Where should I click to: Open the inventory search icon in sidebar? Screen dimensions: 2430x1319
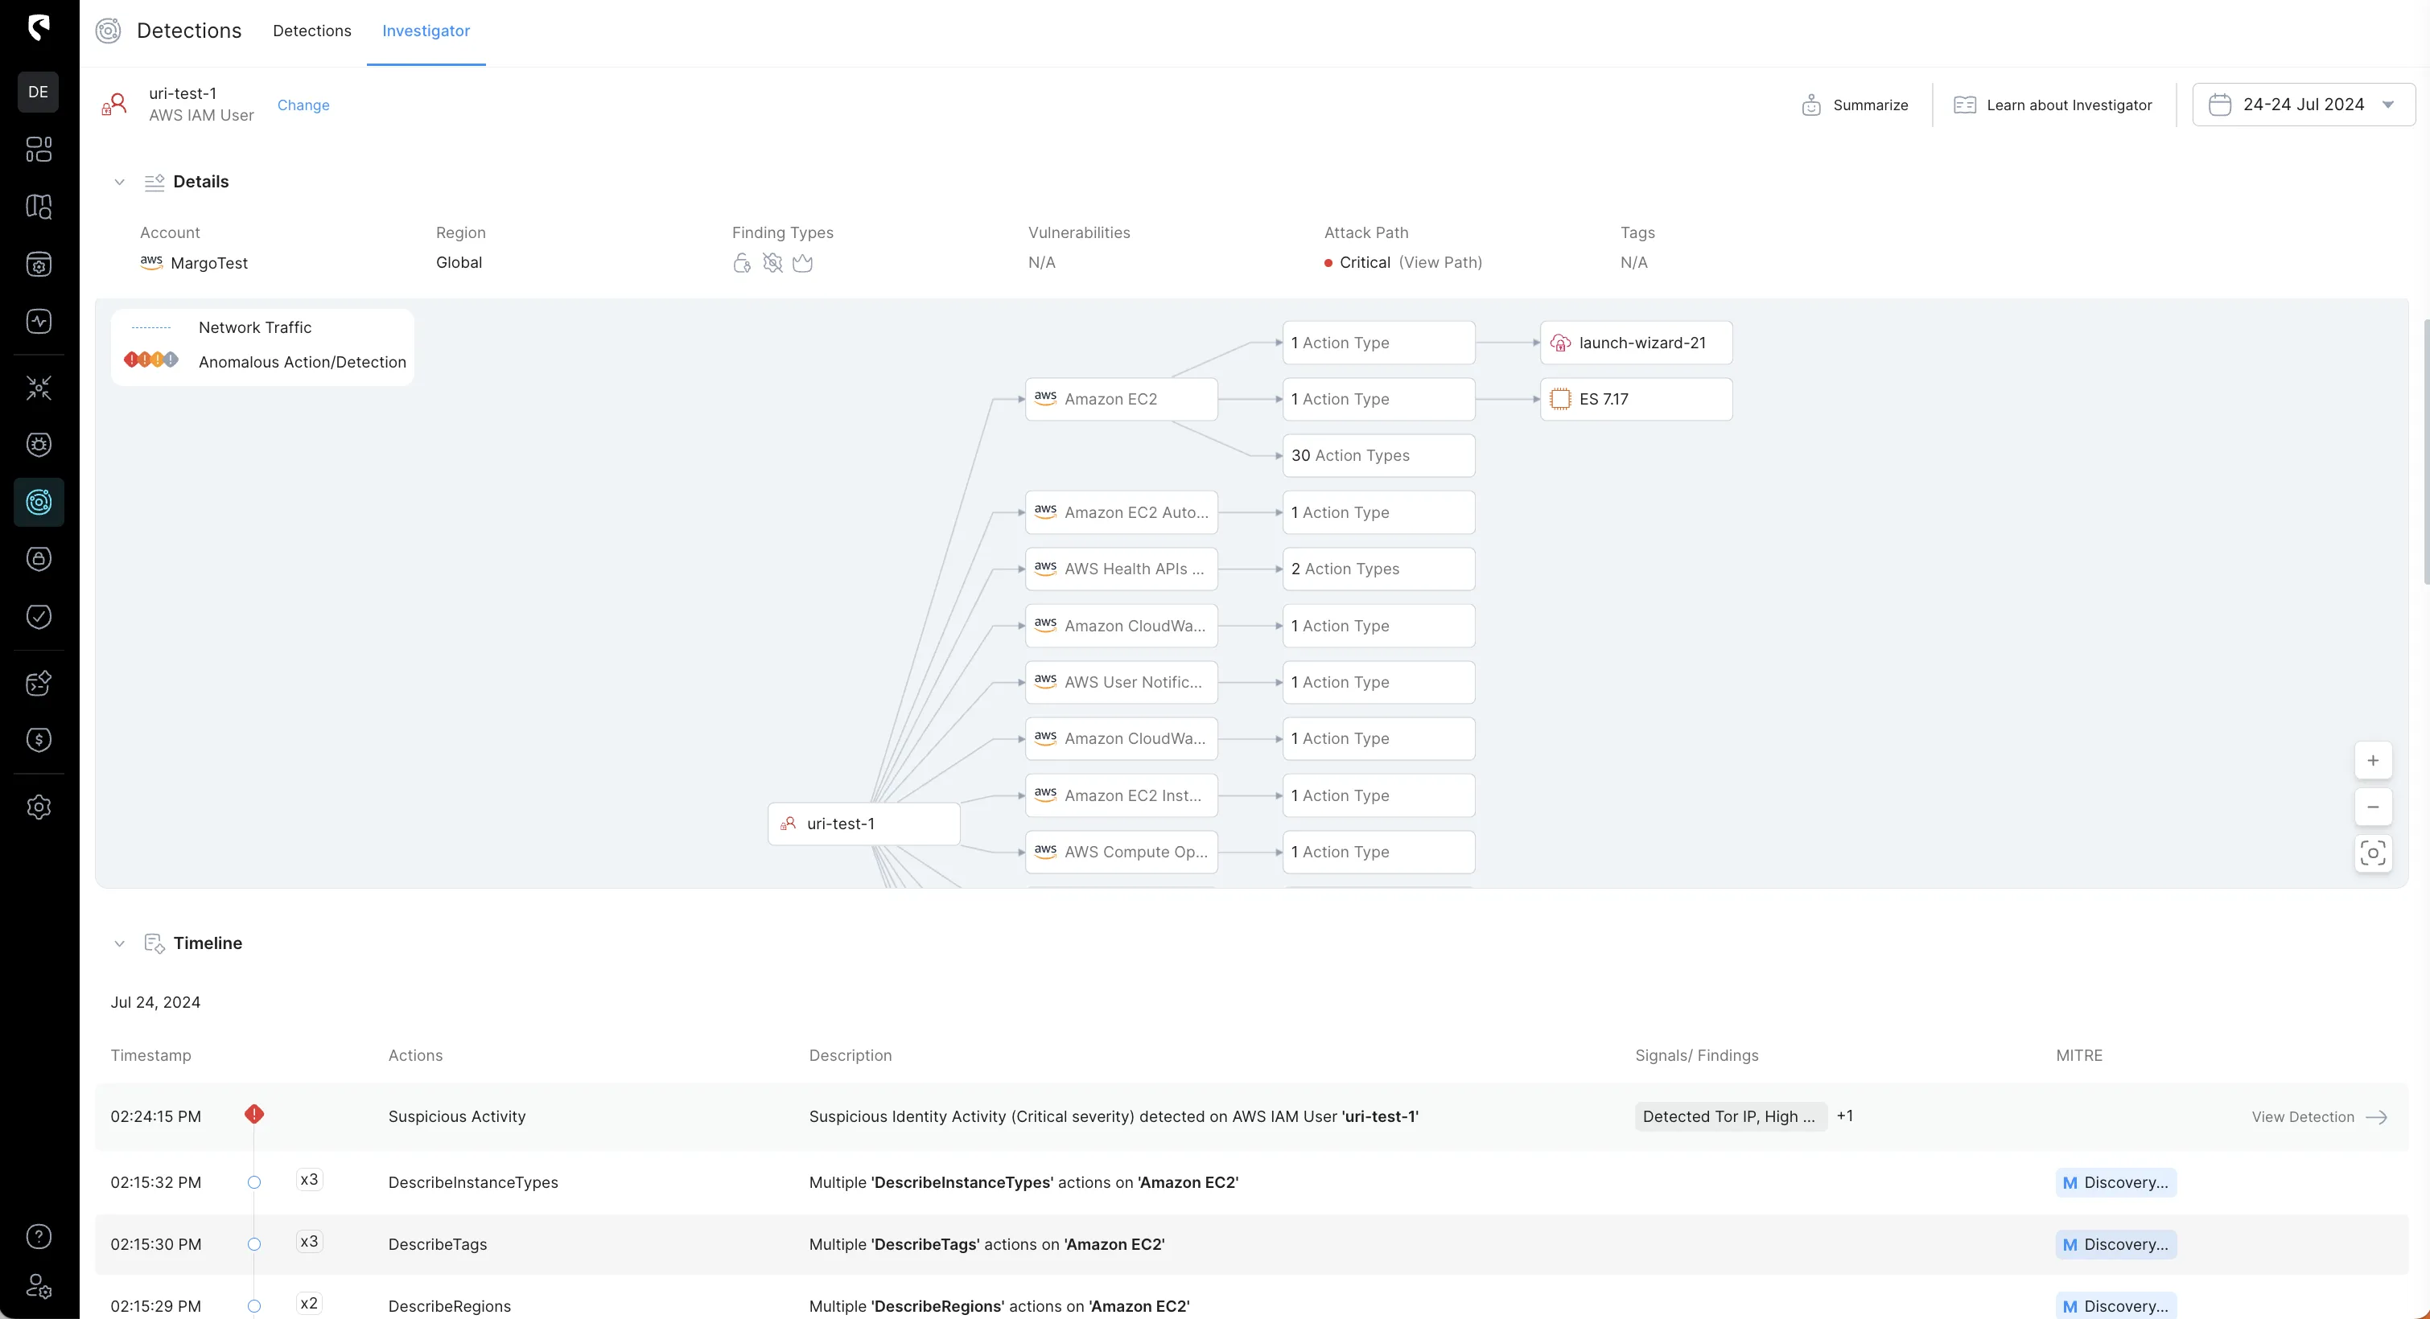(x=39, y=207)
